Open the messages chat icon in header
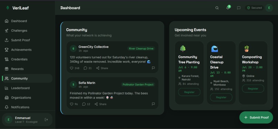Screen dimensions: 278x129 tap(239, 8)
